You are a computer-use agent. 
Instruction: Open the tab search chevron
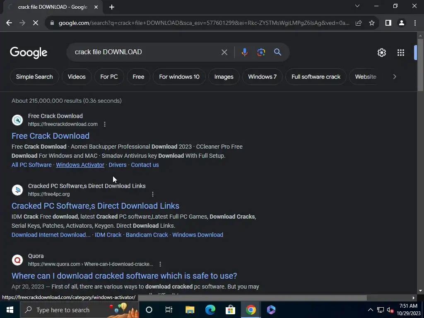[357, 6]
